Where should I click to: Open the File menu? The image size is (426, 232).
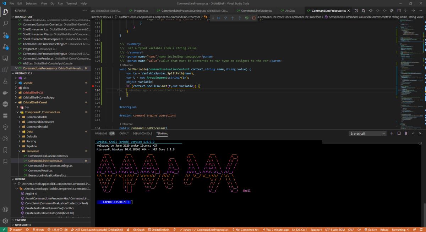(x=12, y=3)
